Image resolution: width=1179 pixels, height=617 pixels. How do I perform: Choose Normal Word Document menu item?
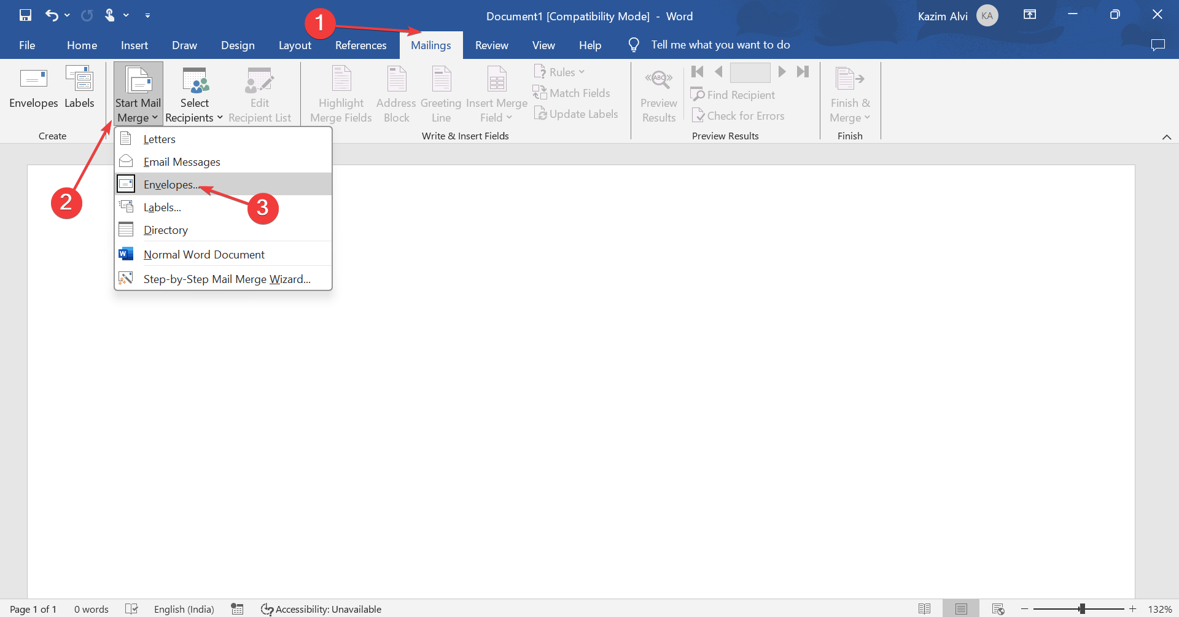point(223,255)
